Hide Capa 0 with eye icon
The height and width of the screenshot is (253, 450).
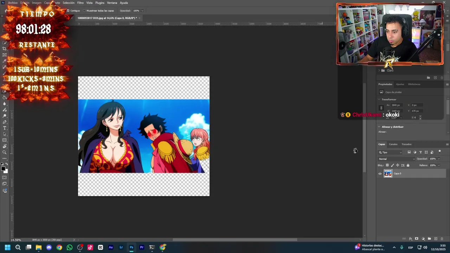tap(380, 174)
